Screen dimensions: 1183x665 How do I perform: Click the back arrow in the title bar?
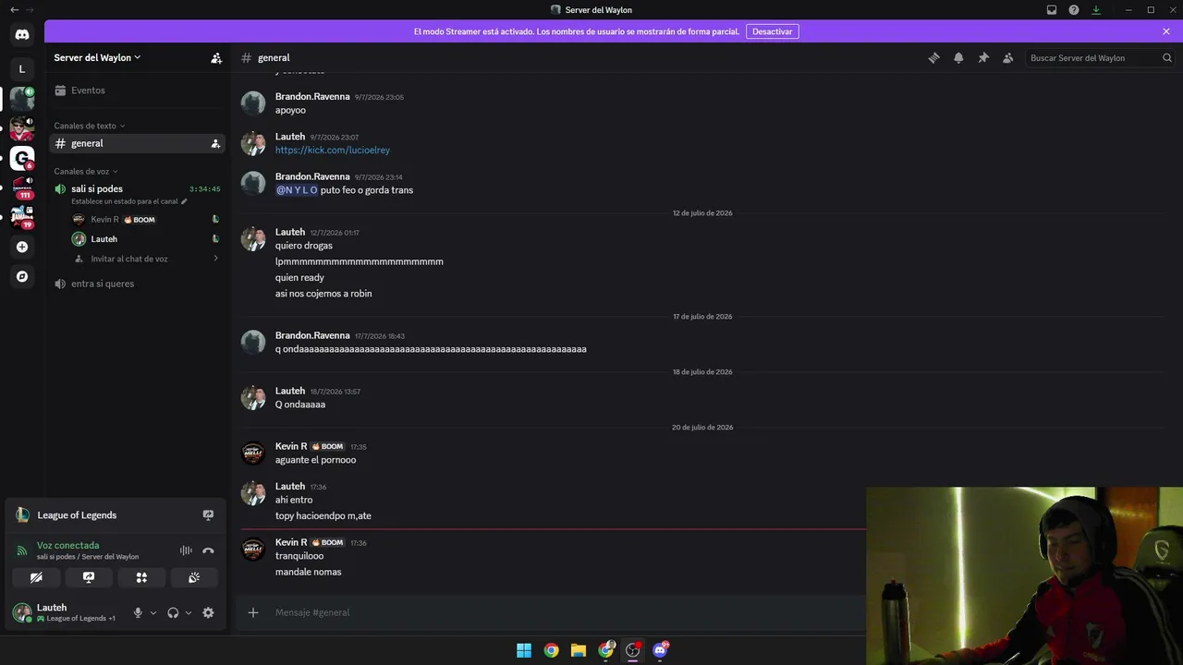point(14,10)
